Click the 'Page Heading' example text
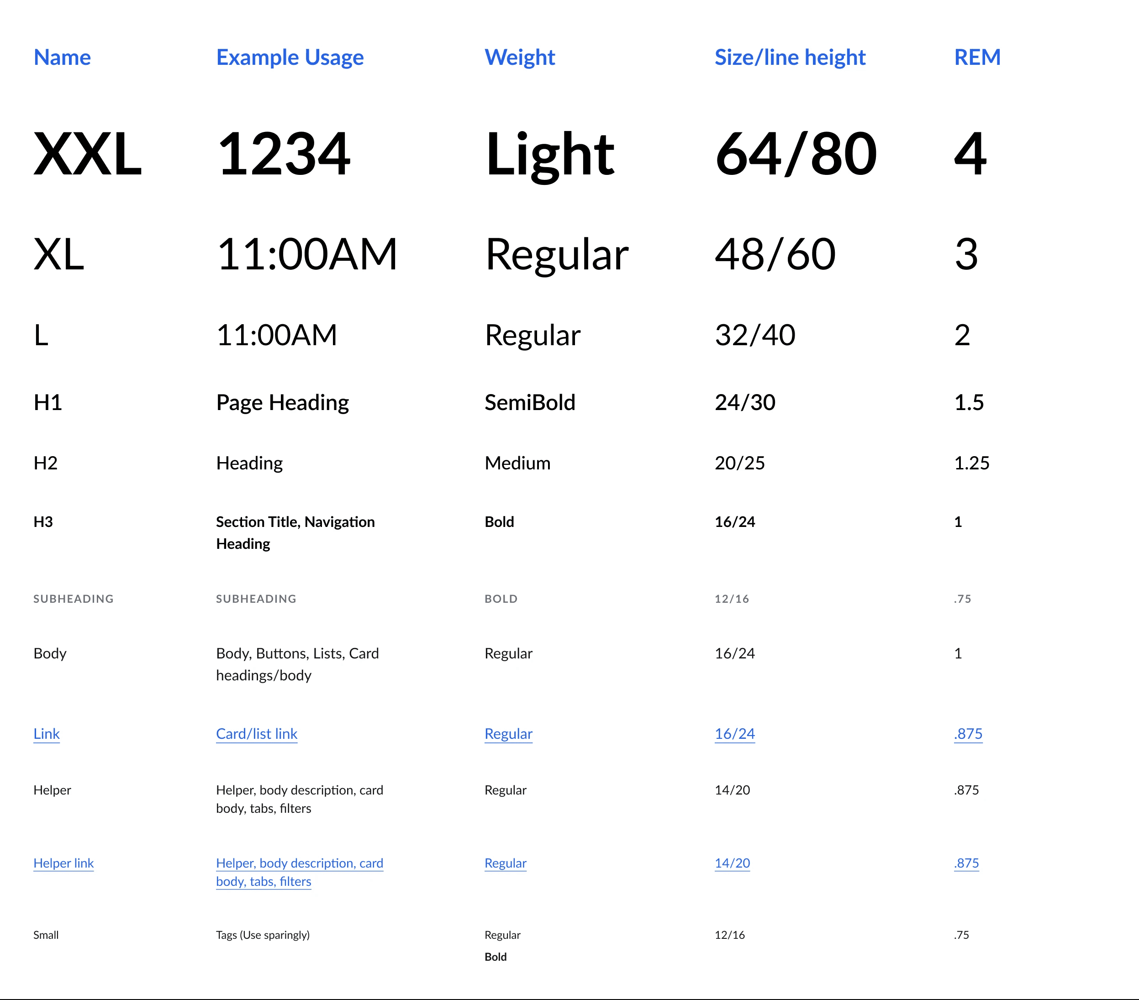 pos(282,403)
